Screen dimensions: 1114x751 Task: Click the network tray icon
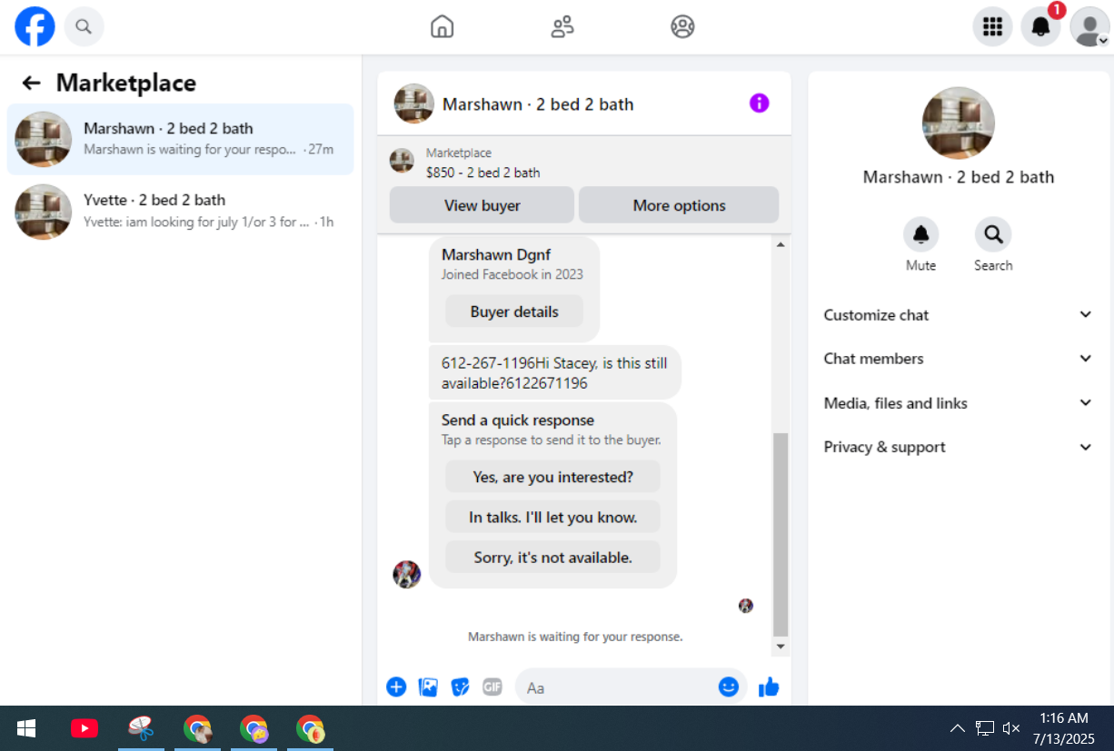(x=984, y=728)
